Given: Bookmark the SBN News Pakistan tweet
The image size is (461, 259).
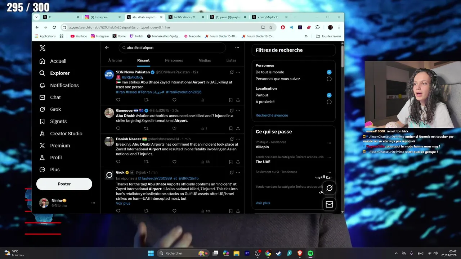Looking at the screenshot, I should tap(231, 100).
